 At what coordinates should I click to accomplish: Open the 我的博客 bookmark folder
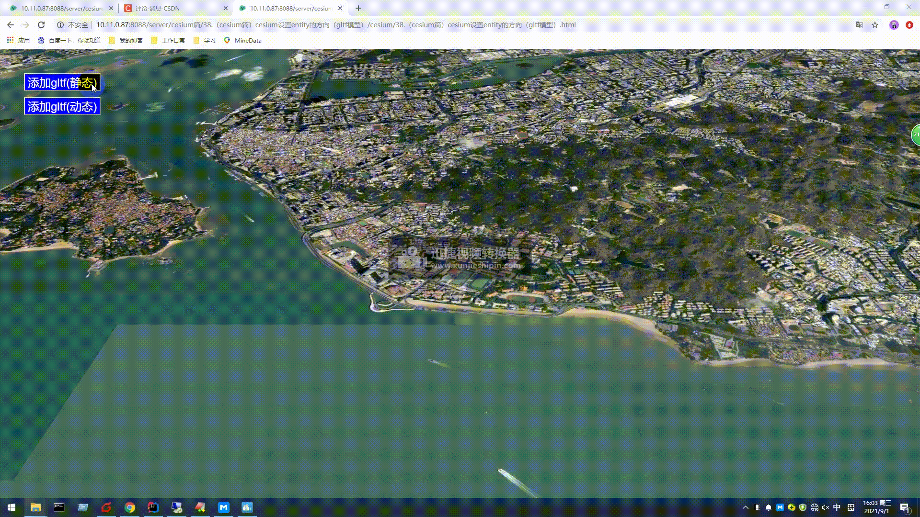pos(126,40)
